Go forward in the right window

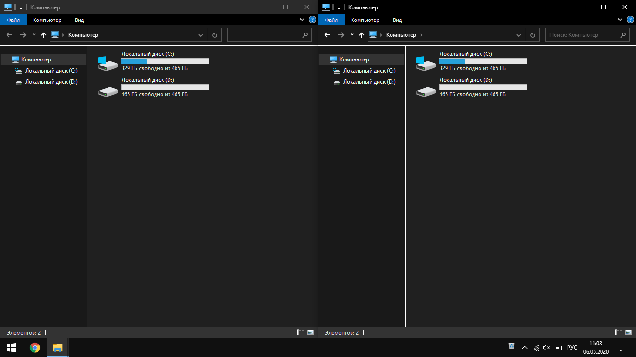pyautogui.click(x=341, y=35)
